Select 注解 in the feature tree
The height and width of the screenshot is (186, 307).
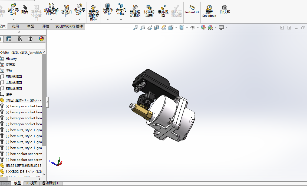pyautogui.click(x=9, y=70)
